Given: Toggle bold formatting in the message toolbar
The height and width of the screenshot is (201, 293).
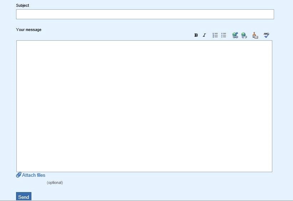Looking at the screenshot, I should coord(196,35).
